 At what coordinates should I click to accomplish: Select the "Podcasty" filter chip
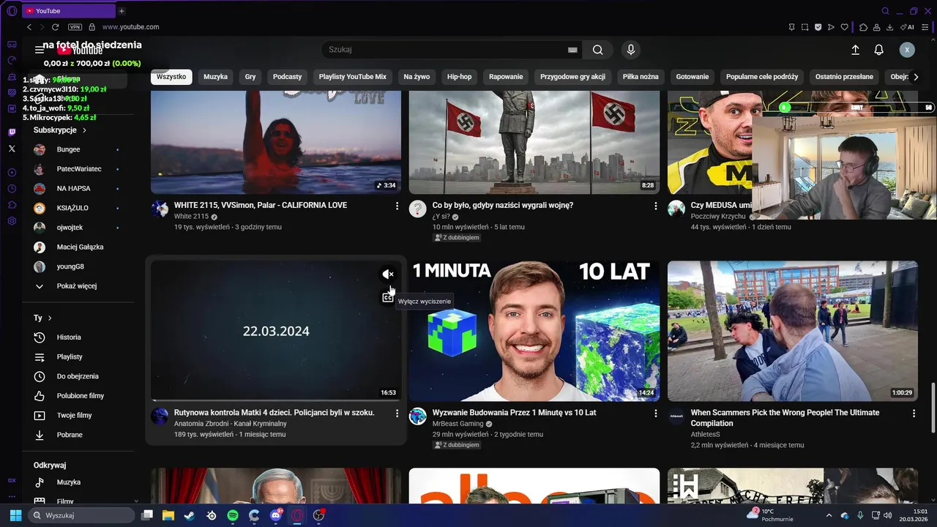click(287, 77)
